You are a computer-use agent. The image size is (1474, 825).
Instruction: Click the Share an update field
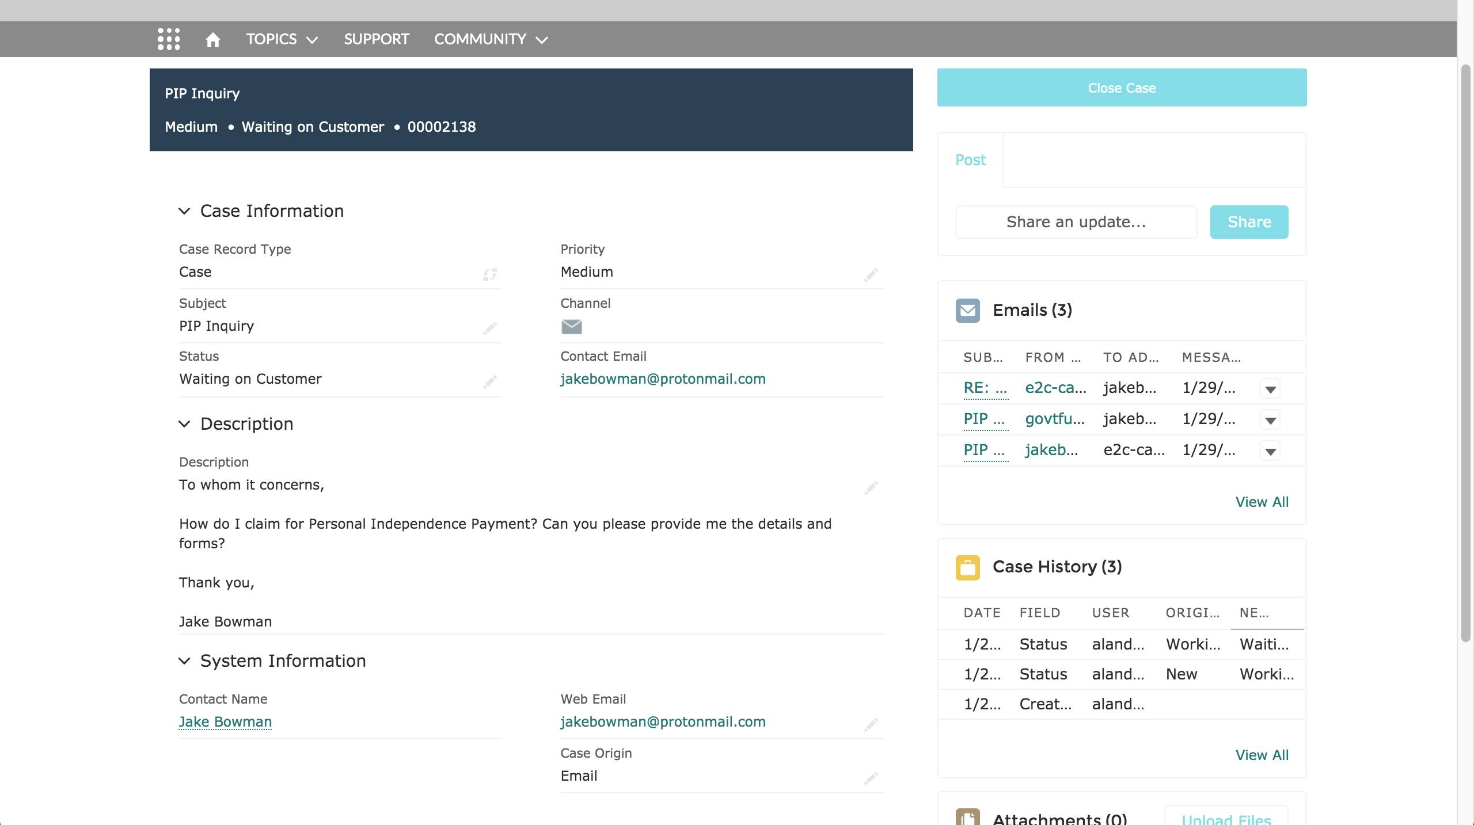point(1076,222)
